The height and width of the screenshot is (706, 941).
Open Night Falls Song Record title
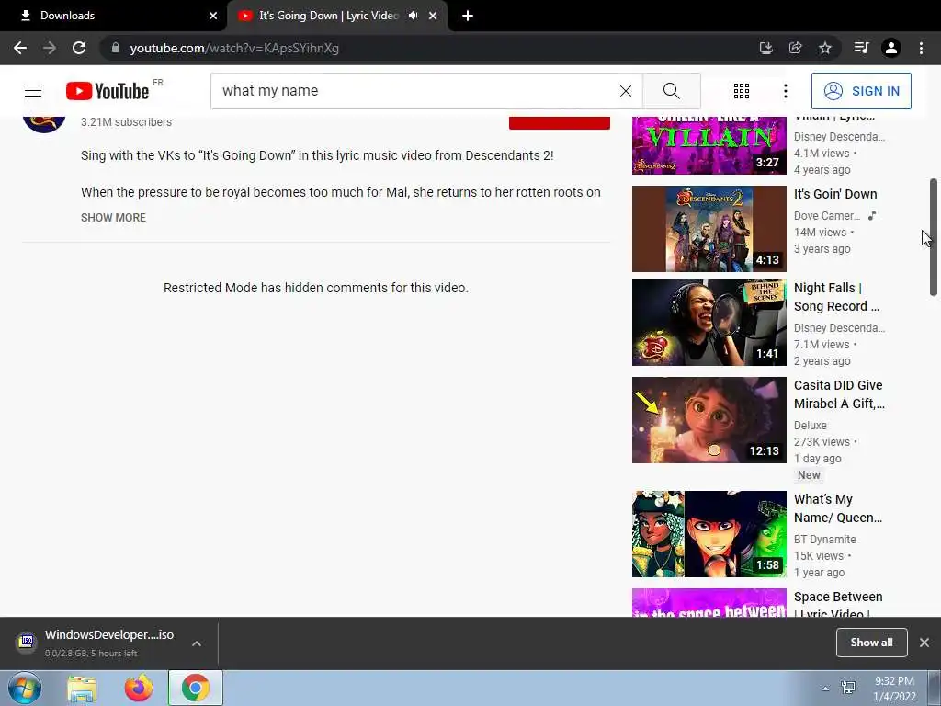point(836,297)
